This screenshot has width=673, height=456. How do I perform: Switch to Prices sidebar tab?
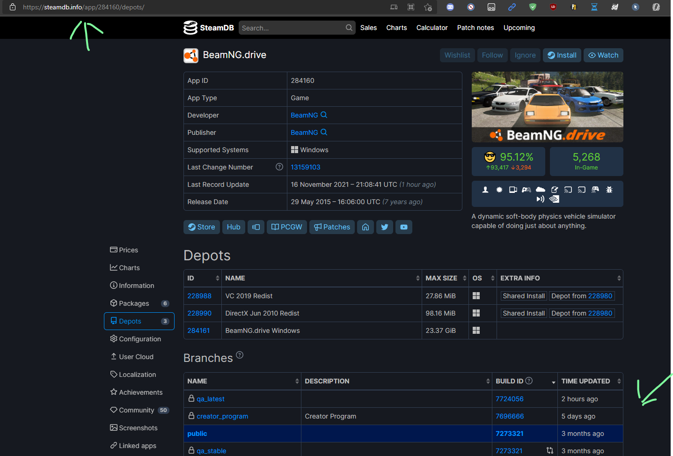[139, 250]
